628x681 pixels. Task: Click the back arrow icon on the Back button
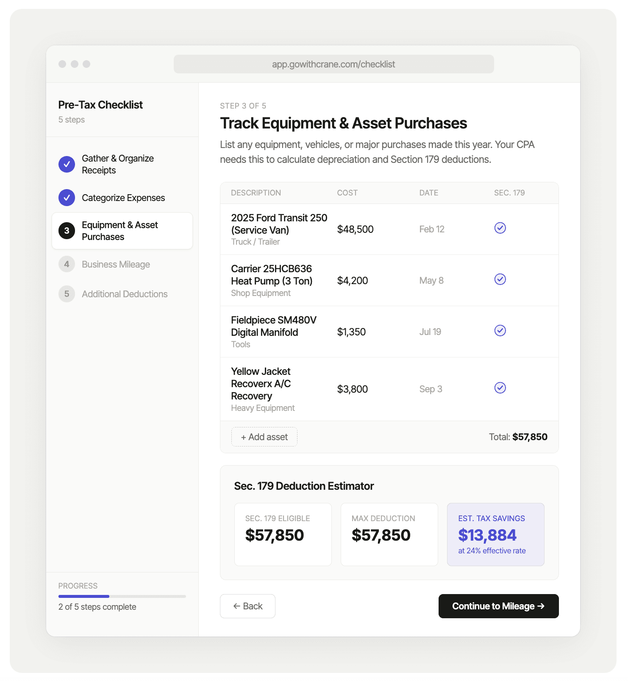click(x=237, y=606)
